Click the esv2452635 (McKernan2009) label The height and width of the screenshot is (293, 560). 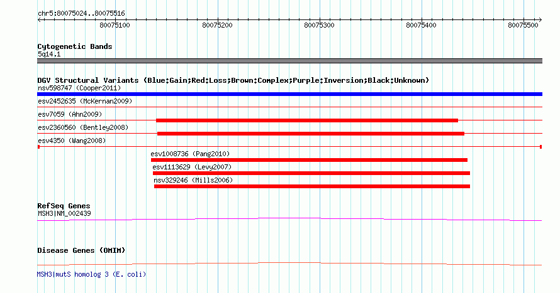85,101
